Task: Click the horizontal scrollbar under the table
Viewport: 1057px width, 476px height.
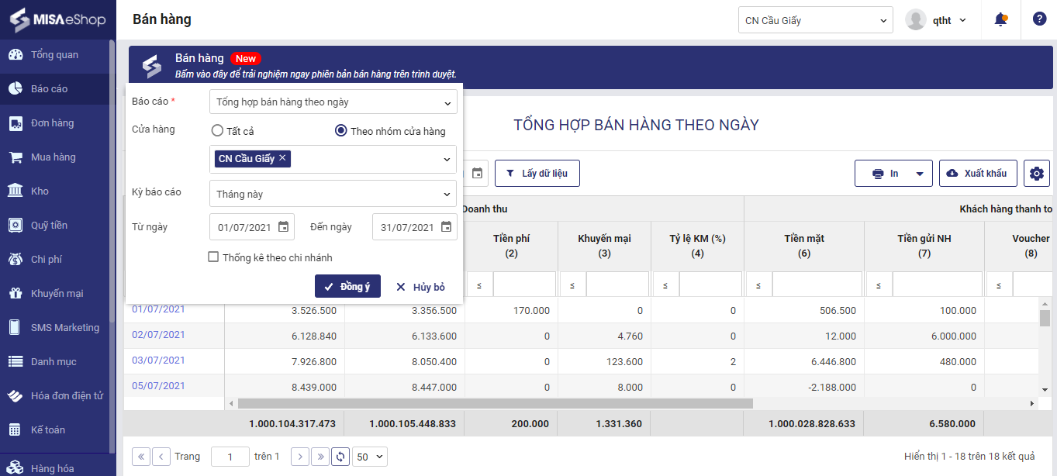Action: (x=495, y=404)
